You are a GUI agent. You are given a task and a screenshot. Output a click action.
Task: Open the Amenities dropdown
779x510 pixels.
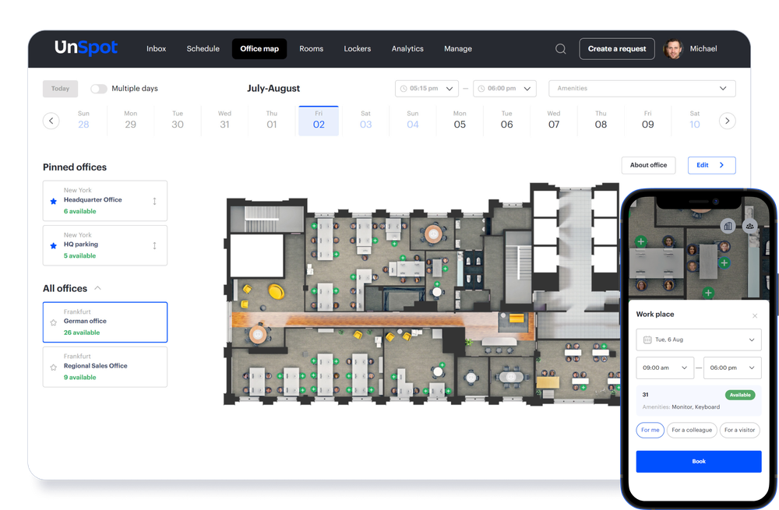pos(642,89)
